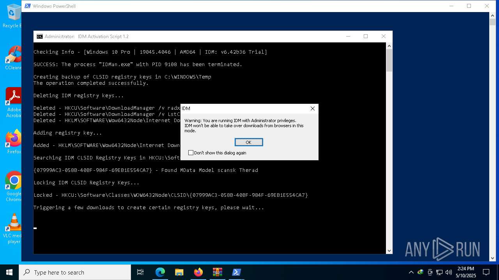This screenshot has height=280, width=499.
Task: Open the notification center
Action: click(486, 272)
